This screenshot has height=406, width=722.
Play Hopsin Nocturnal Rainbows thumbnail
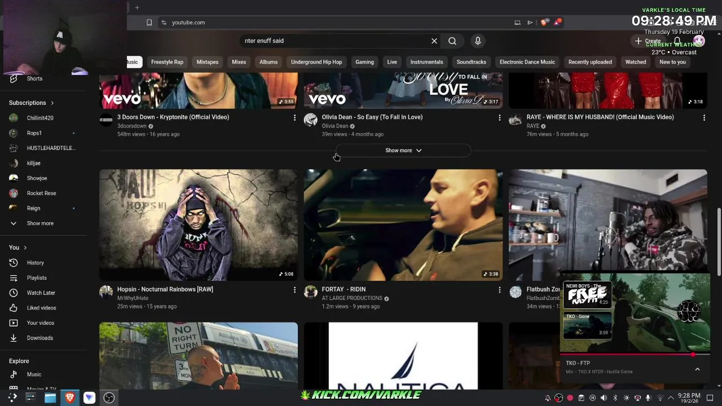point(199,225)
